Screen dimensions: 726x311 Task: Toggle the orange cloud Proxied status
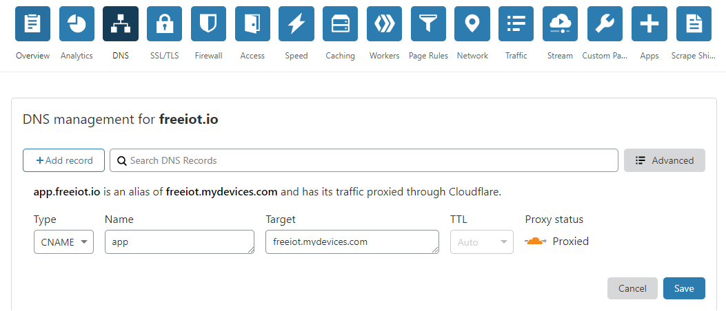tap(536, 242)
